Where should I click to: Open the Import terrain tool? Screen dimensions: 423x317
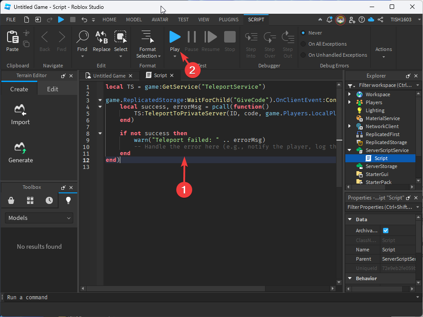click(x=20, y=114)
